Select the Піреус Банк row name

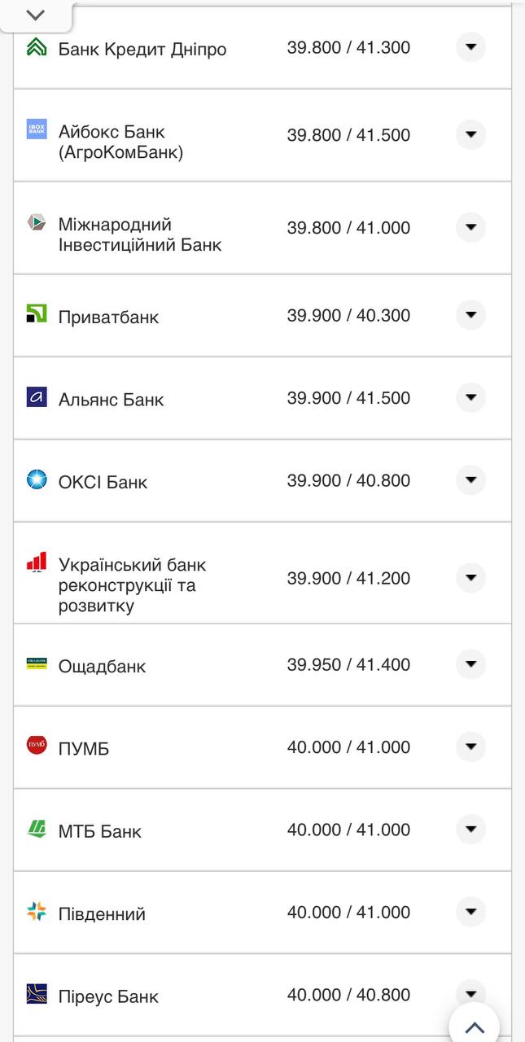tap(108, 996)
